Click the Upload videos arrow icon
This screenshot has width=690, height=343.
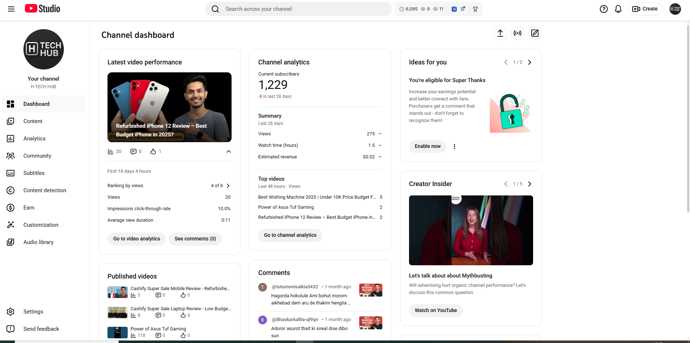pos(500,33)
